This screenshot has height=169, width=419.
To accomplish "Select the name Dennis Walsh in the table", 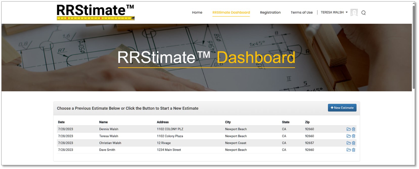I will click(109, 129).
